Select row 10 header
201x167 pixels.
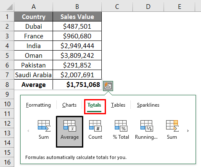(x=7, y=104)
